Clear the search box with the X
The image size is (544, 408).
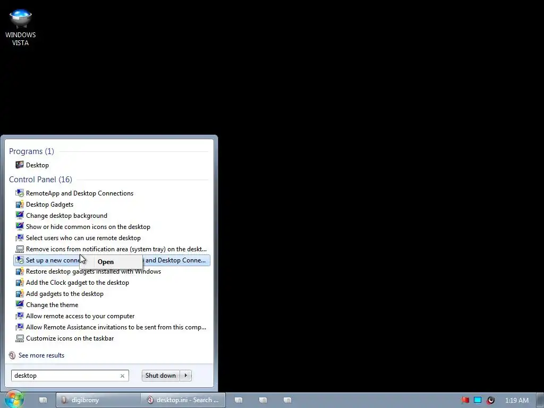(122, 376)
